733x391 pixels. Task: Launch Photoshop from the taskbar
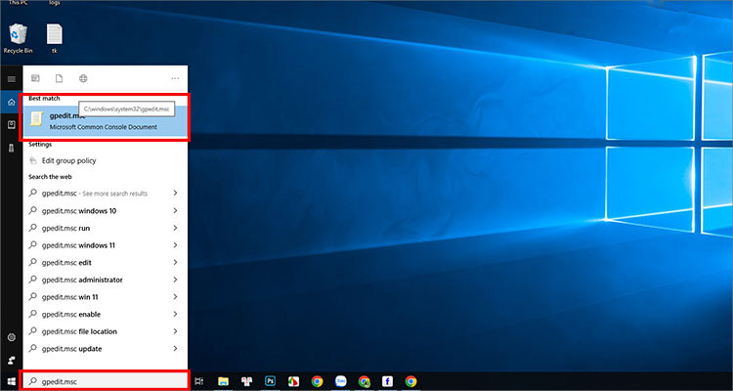click(270, 381)
